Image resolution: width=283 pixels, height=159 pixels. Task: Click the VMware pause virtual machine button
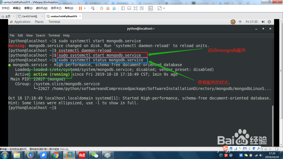(80, 8)
